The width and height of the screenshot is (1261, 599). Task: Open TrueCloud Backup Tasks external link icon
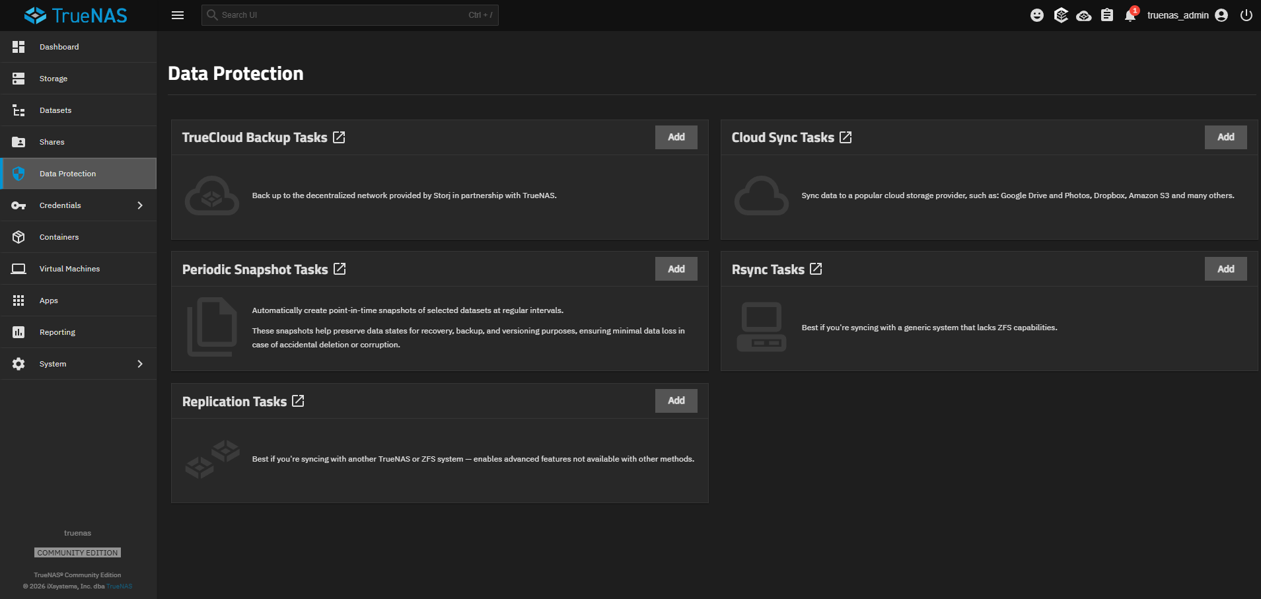(339, 137)
